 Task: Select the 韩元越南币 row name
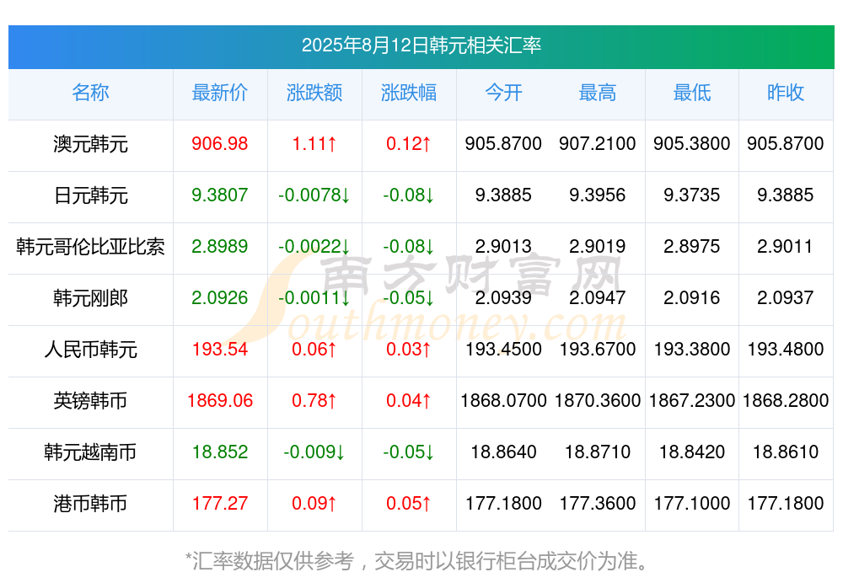(90, 452)
